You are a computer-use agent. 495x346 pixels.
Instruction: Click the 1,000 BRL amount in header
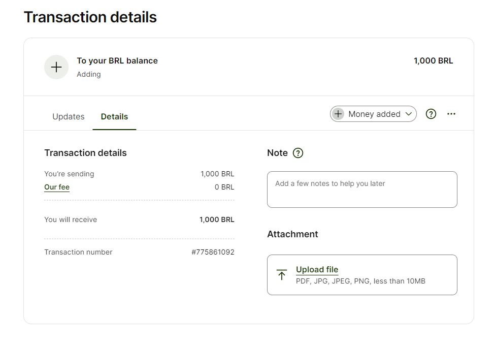433,60
